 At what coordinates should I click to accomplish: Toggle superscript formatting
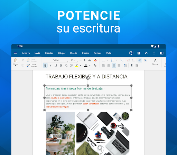pyautogui.click(x=71, y=66)
